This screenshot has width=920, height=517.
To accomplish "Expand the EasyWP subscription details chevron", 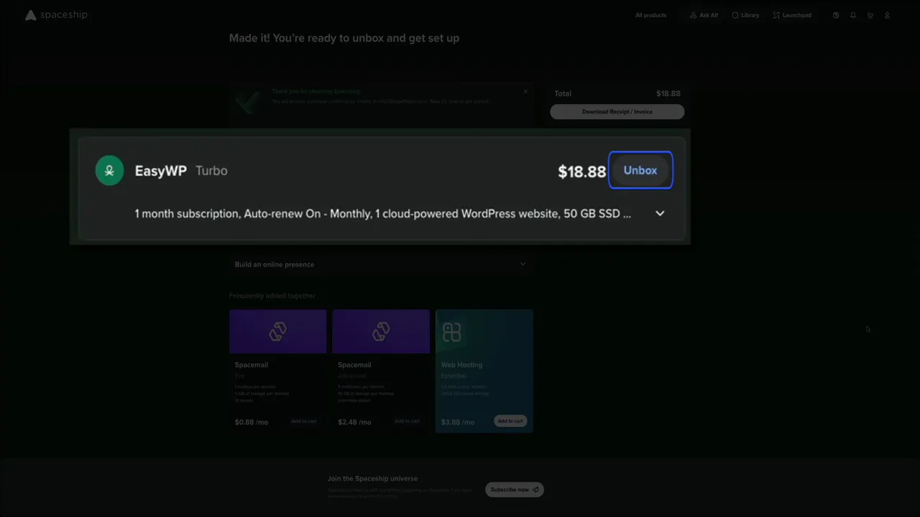I will 660,213.
